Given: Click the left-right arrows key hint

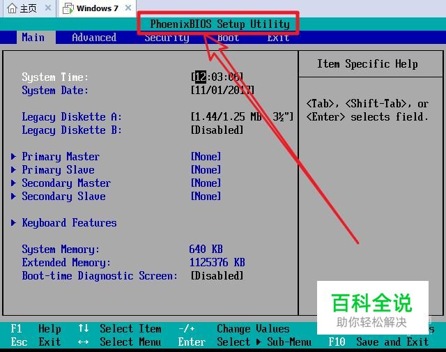Looking at the screenshot, I should coord(84,342).
